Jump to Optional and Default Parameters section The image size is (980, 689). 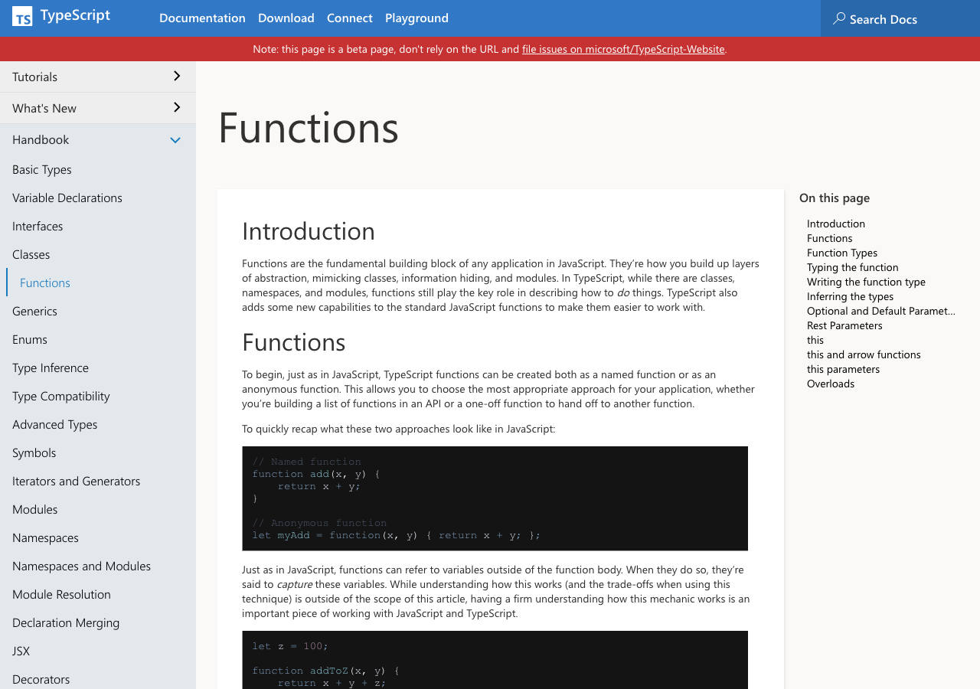(881, 311)
